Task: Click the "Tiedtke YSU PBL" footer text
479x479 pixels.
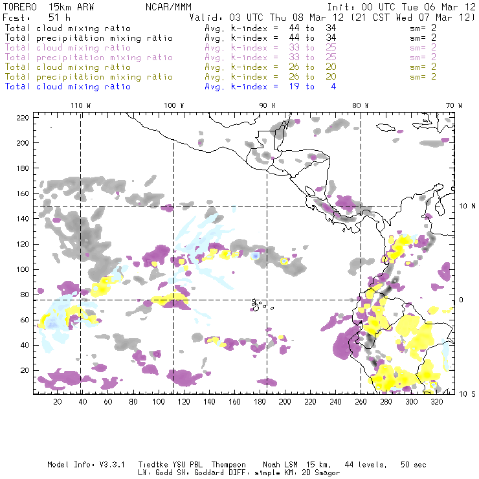Action: click(x=170, y=465)
